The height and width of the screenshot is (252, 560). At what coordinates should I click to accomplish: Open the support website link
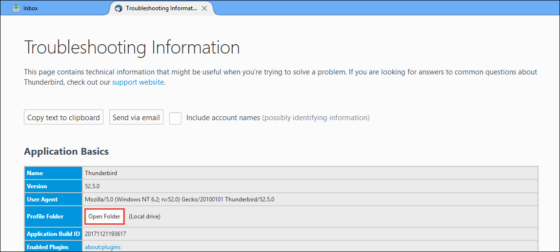[138, 82]
